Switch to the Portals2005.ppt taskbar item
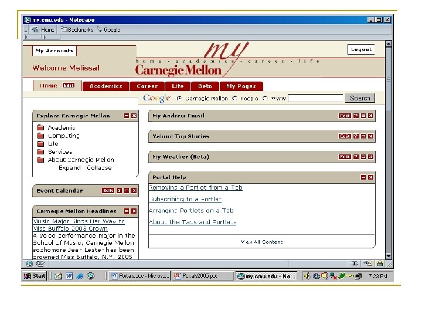This screenshot has height=317, width=422. pos(202,276)
